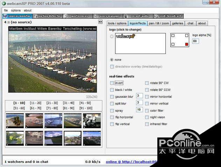Click the red bottom-right logo position square

[187, 44]
